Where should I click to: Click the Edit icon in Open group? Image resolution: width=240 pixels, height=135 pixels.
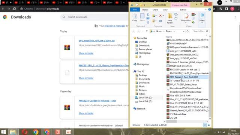193,18
